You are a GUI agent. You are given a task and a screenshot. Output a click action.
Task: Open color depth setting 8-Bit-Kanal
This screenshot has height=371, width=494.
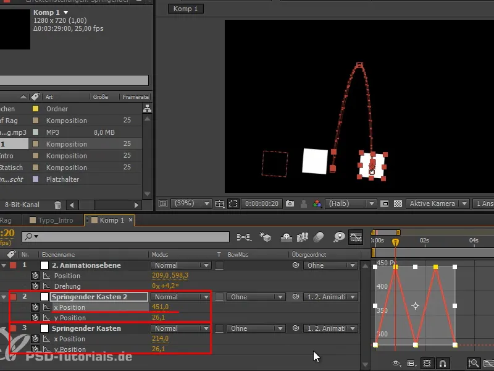tap(22, 205)
